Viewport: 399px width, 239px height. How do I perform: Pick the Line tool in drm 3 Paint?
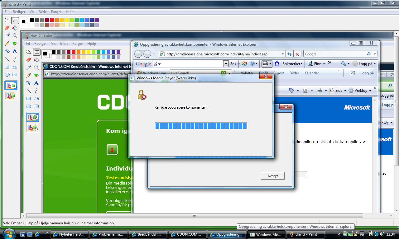[7, 59]
